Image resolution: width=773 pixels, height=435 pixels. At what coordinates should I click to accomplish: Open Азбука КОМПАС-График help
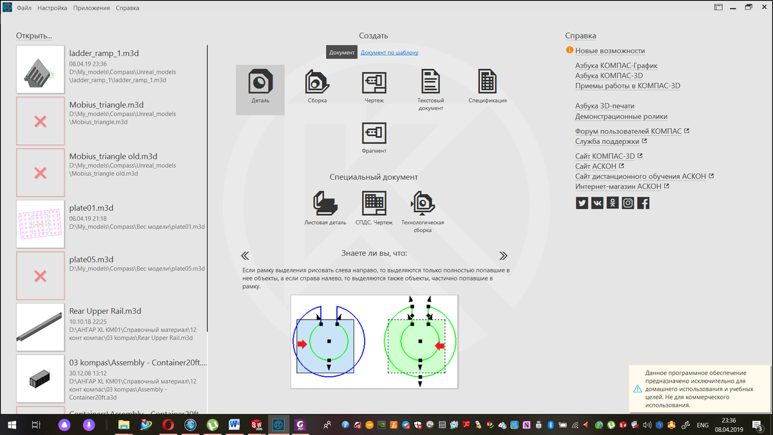coord(616,66)
